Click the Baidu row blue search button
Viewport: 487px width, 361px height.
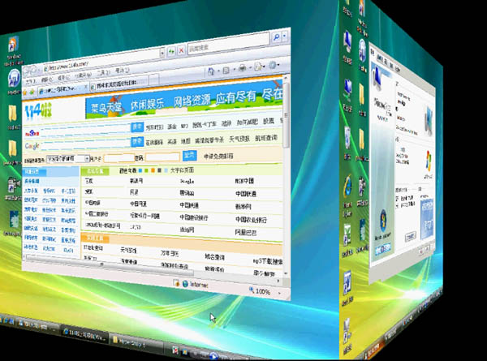click(x=137, y=127)
